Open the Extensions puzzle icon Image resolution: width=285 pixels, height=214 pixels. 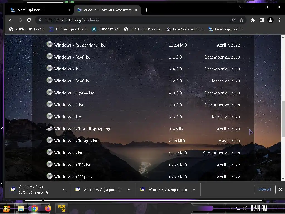[x=253, y=20]
